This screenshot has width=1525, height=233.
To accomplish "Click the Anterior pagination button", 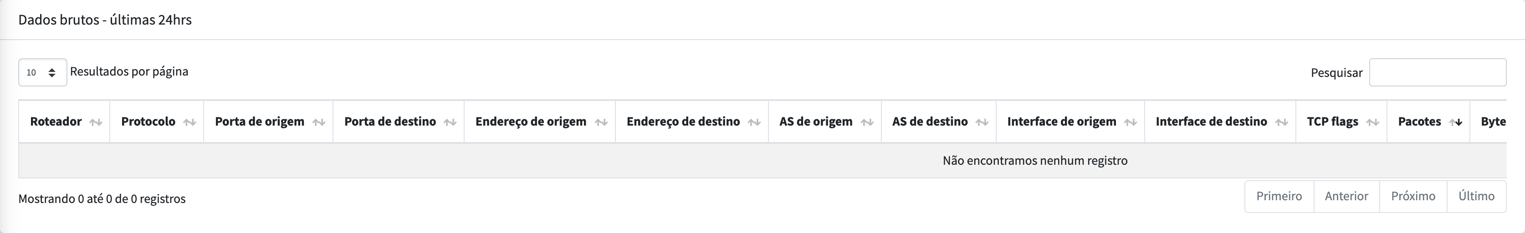I will pos(1346,196).
